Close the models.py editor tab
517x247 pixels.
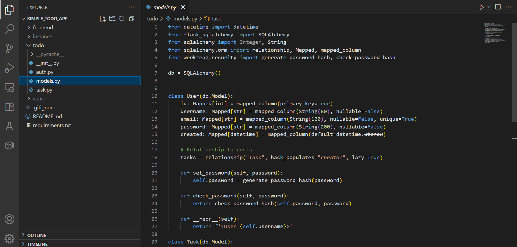(x=183, y=7)
